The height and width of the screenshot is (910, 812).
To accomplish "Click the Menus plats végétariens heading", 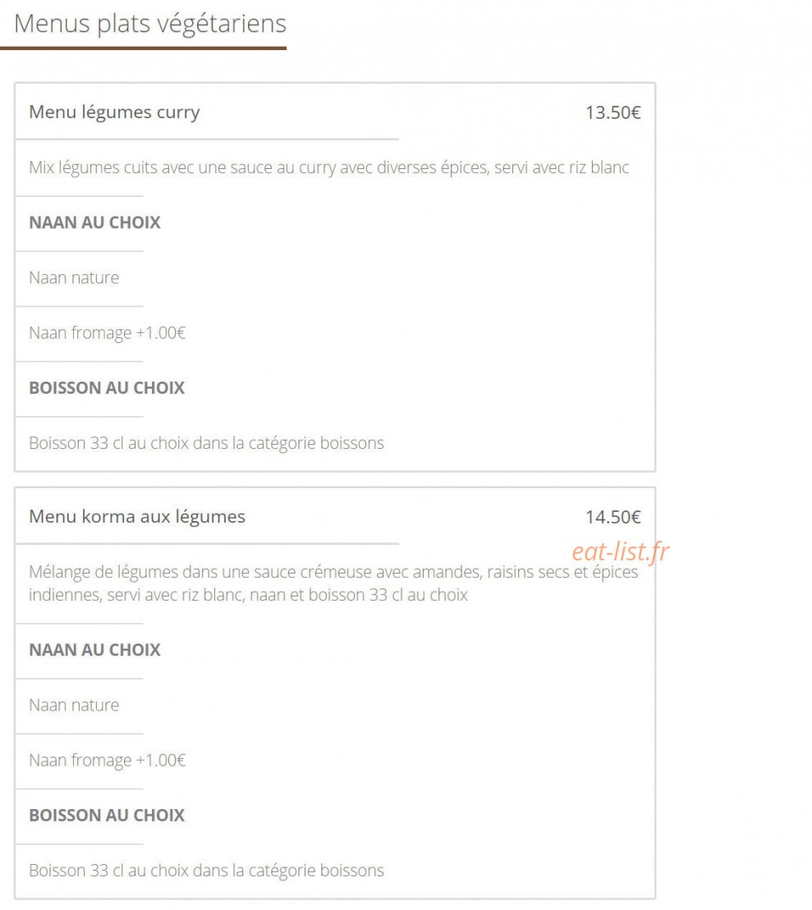I will click(150, 25).
